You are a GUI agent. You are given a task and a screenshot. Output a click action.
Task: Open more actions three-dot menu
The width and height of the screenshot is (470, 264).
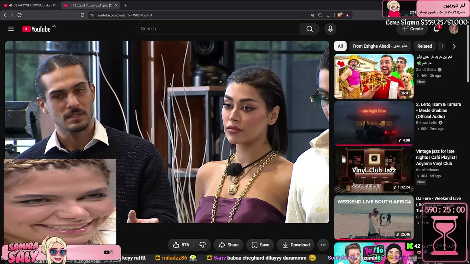click(x=323, y=245)
